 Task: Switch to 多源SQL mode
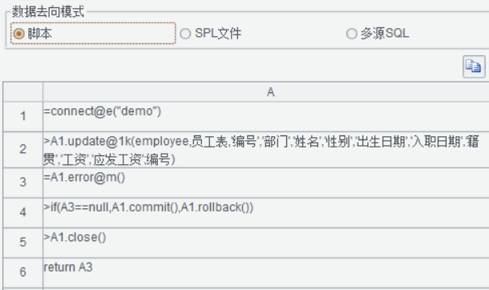351,34
